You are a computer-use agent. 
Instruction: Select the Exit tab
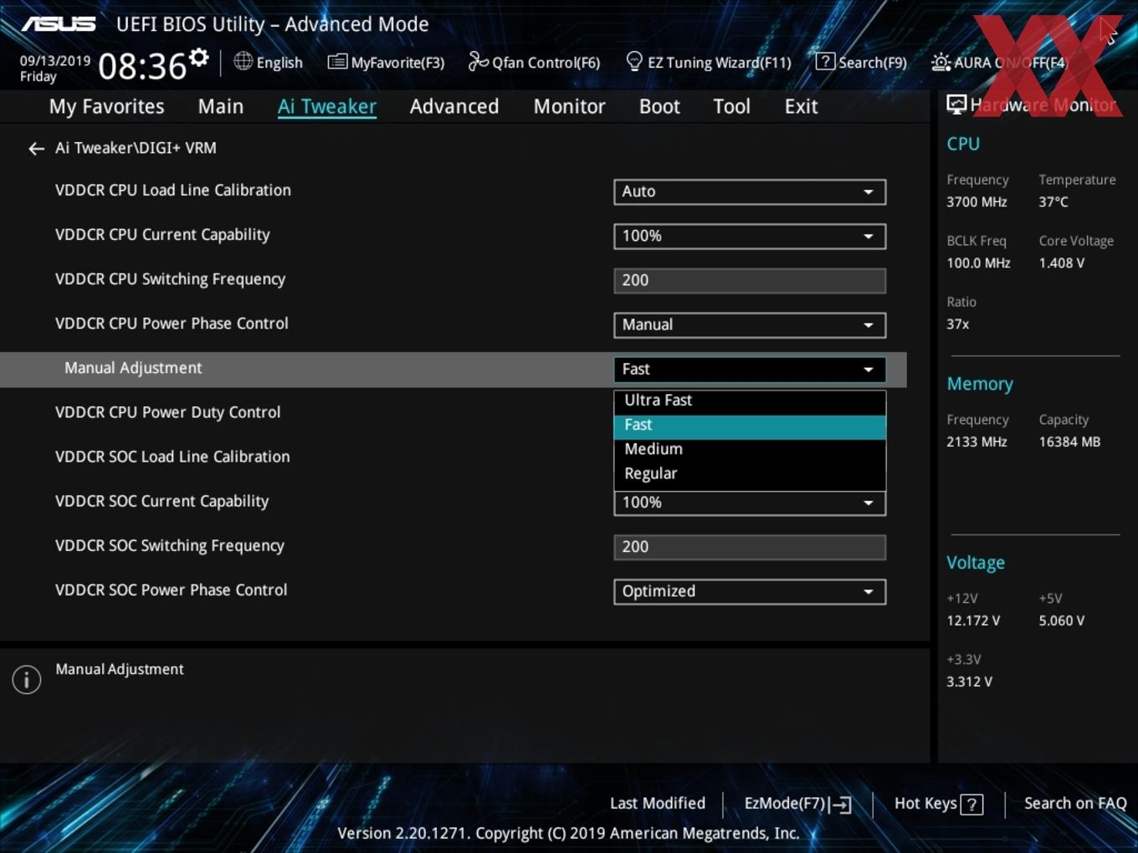(801, 106)
